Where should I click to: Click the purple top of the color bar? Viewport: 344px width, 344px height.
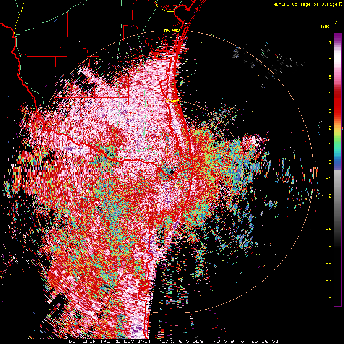pos(338,38)
